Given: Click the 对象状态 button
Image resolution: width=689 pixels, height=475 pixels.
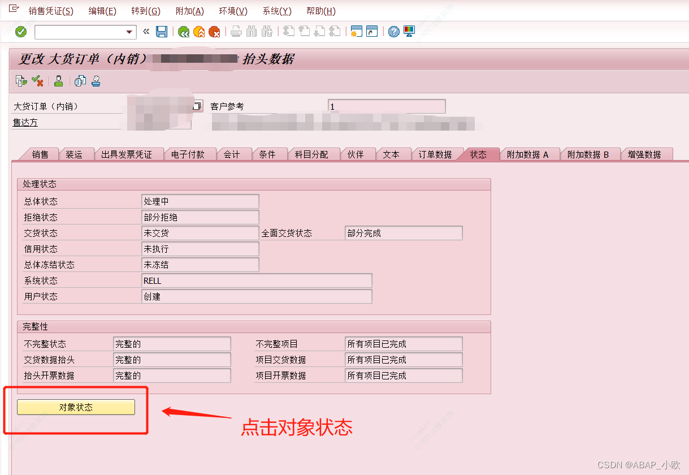Looking at the screenshot, I should tap(76, 407).
